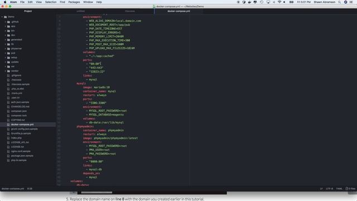Click the file icon beside composer.json
The image size is (357, 201).
tap(8, 111)
